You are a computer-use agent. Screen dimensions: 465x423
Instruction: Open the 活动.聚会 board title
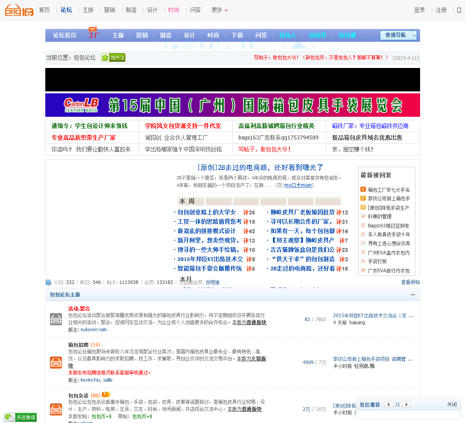click(x=79, y=309)
